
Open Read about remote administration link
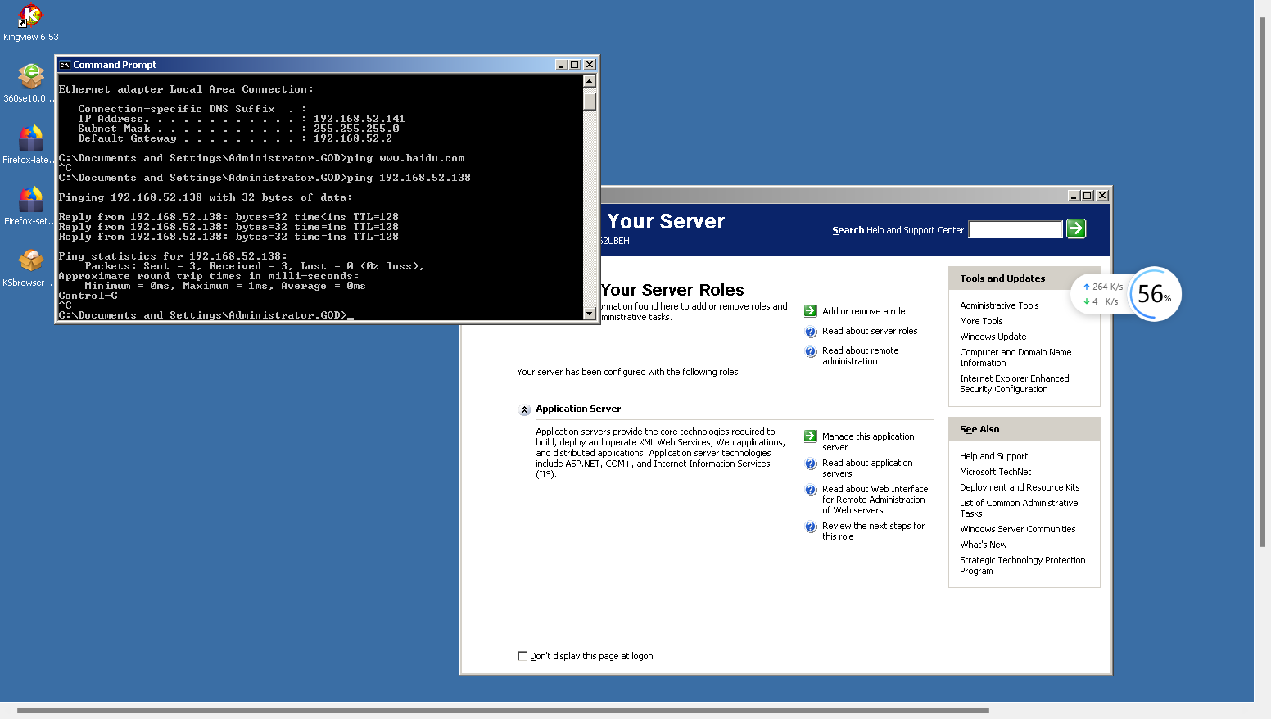(860, 355)
